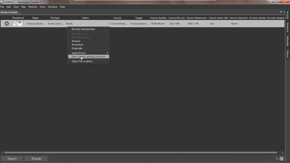Click the remove (X) icon on the ScreenCapture row

(x=7, y=24)
